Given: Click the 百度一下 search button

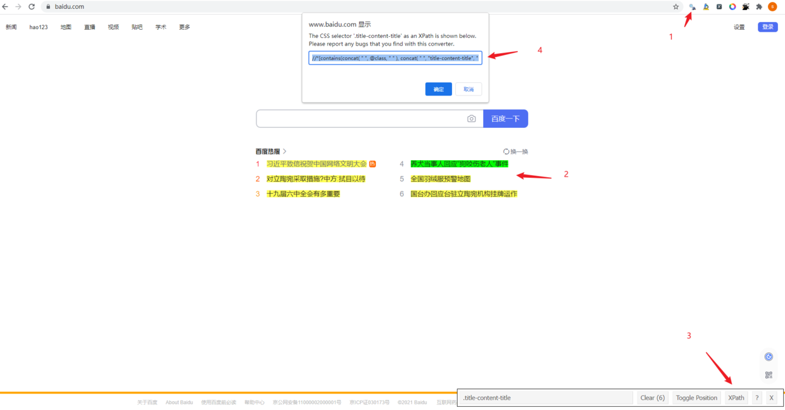Looking at the screenshot, I should coord(505,119).
